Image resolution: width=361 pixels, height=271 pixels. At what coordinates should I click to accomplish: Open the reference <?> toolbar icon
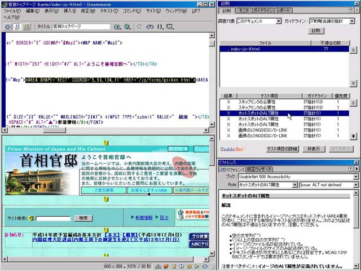[151, 27]
